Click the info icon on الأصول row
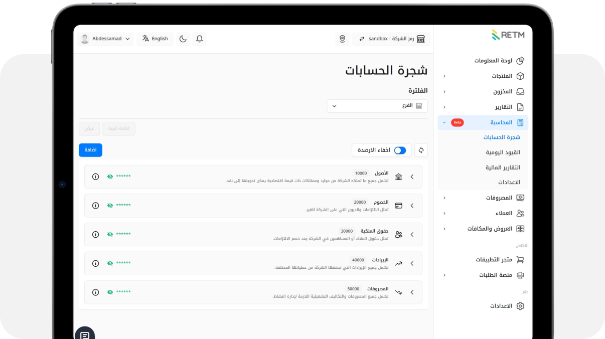The height and width of the screenshot is (339, 605). tap(95, 177)
